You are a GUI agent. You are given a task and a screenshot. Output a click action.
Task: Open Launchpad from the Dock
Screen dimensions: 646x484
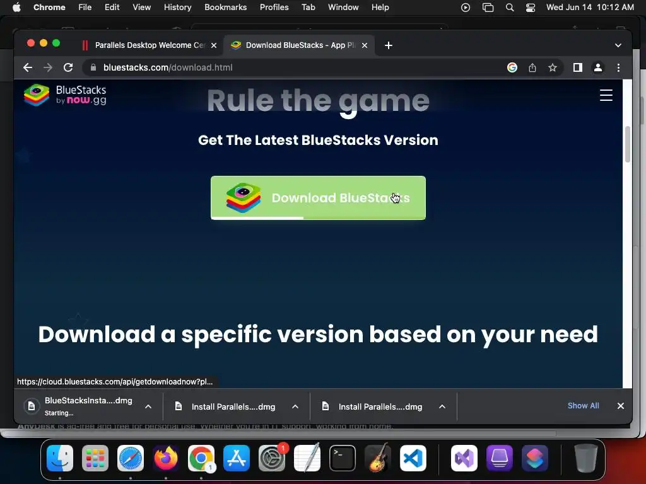click(95, 458)
